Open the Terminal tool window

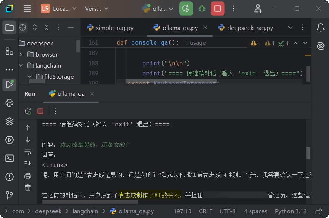click(x=9, y=158)
